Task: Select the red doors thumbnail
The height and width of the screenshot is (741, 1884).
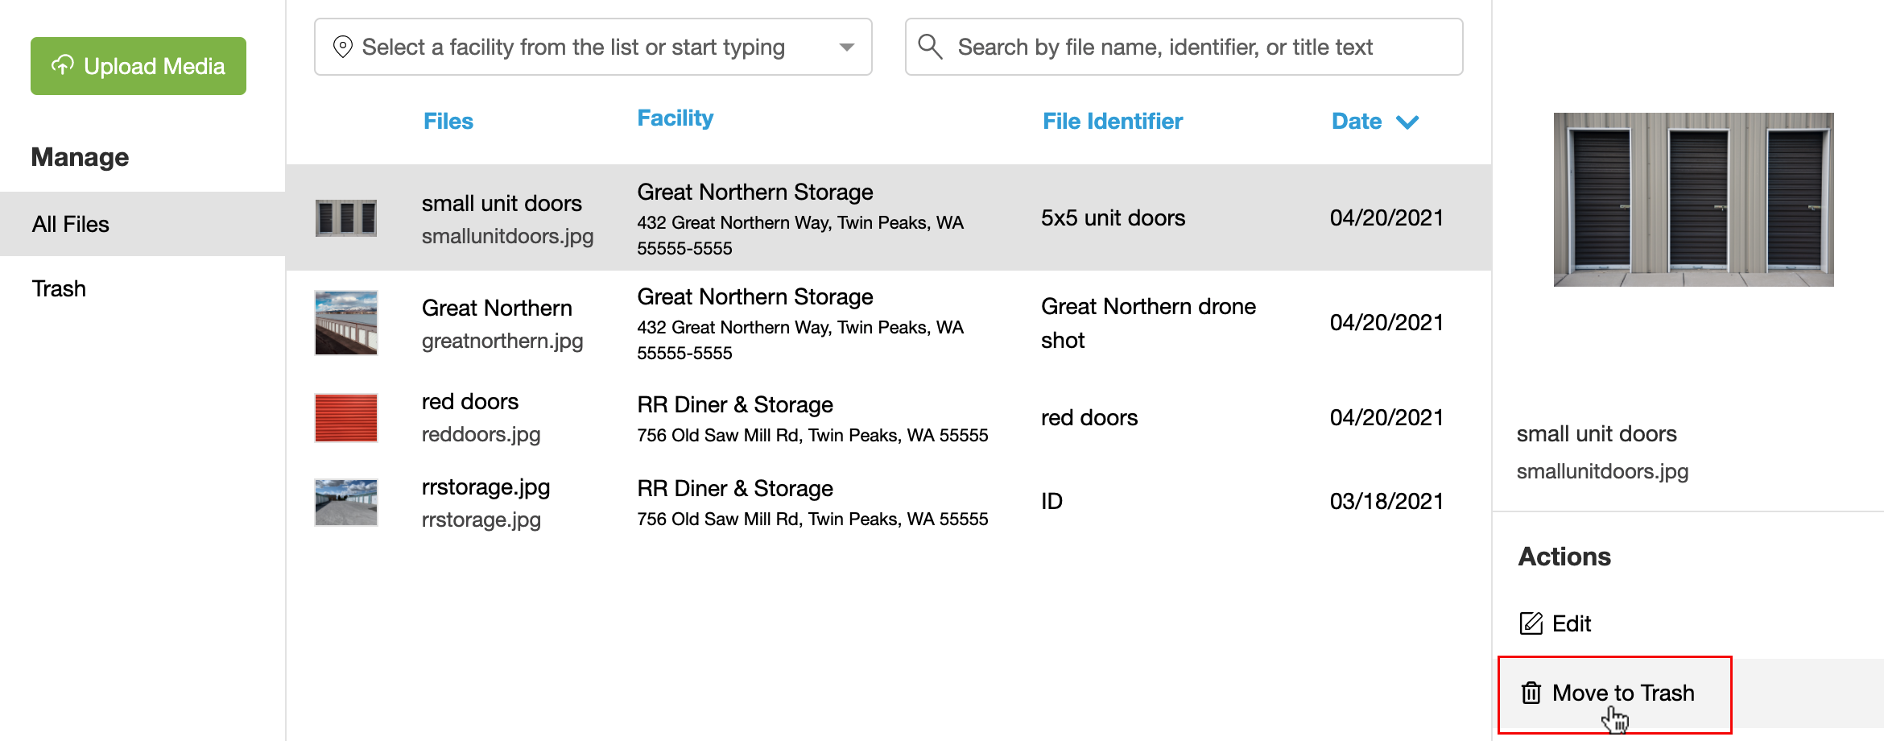Action: [x=346, y=418]
